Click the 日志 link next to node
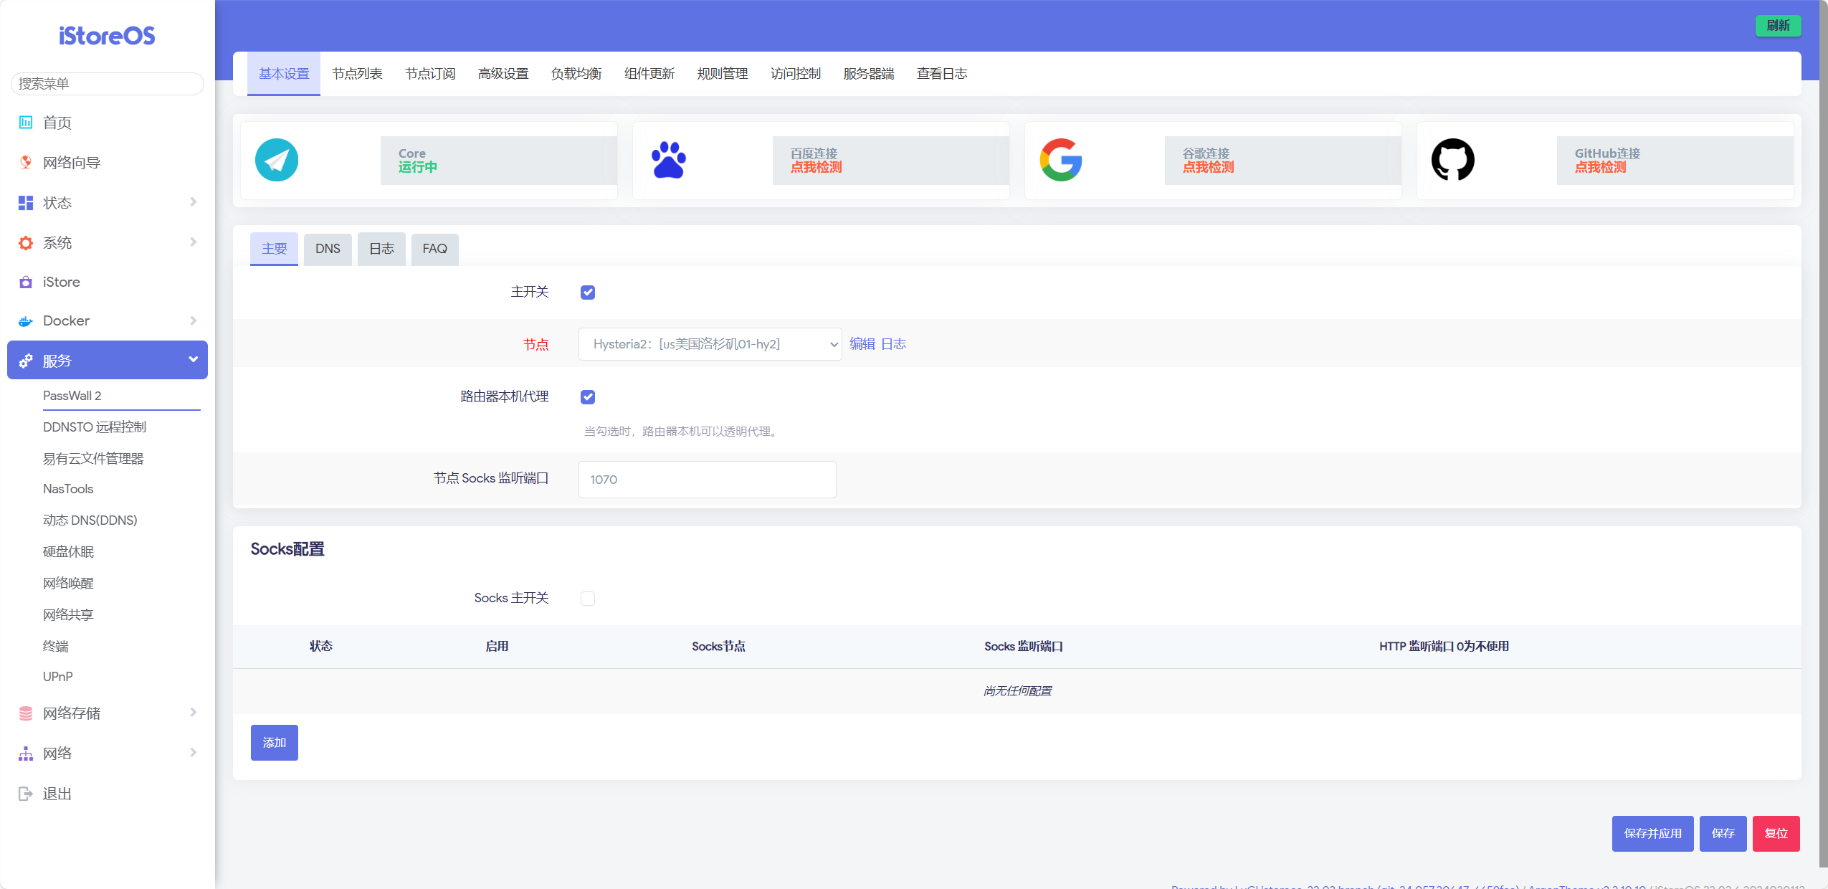 893,344
